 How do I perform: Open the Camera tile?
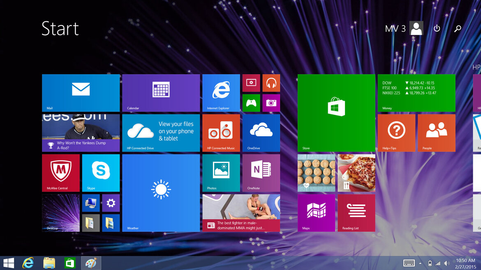[x=271, y=103]
